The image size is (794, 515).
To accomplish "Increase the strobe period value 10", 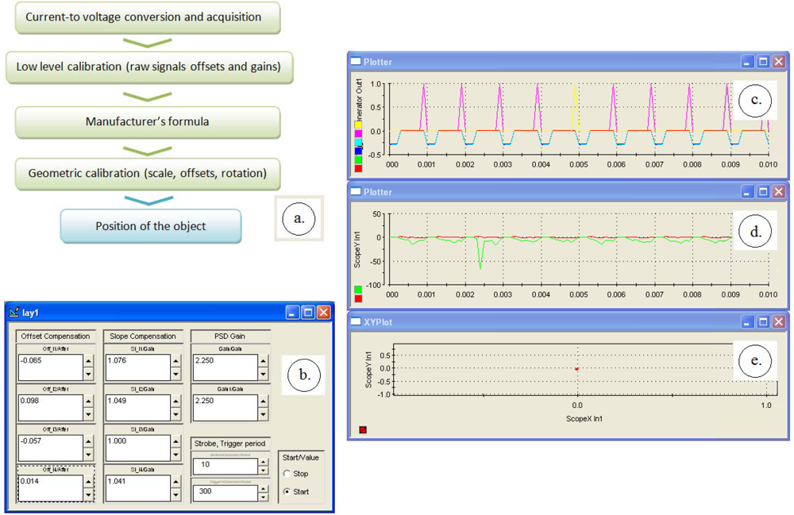I will [x=264, y=462].
